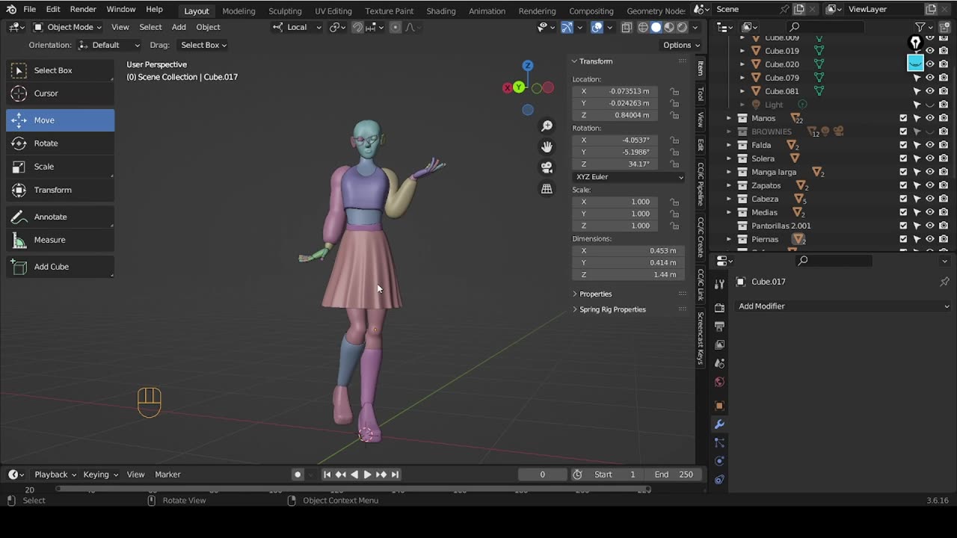The height and width of the screenshot is (538, 957).
Task: Expand Cube.020 in outliner
Action: point(742,64)
